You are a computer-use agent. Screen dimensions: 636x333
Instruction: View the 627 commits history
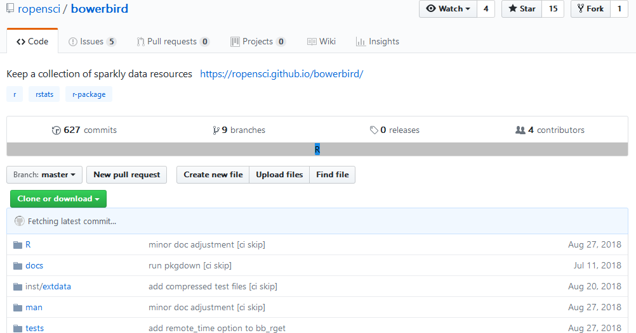click(x=84, y=130)
